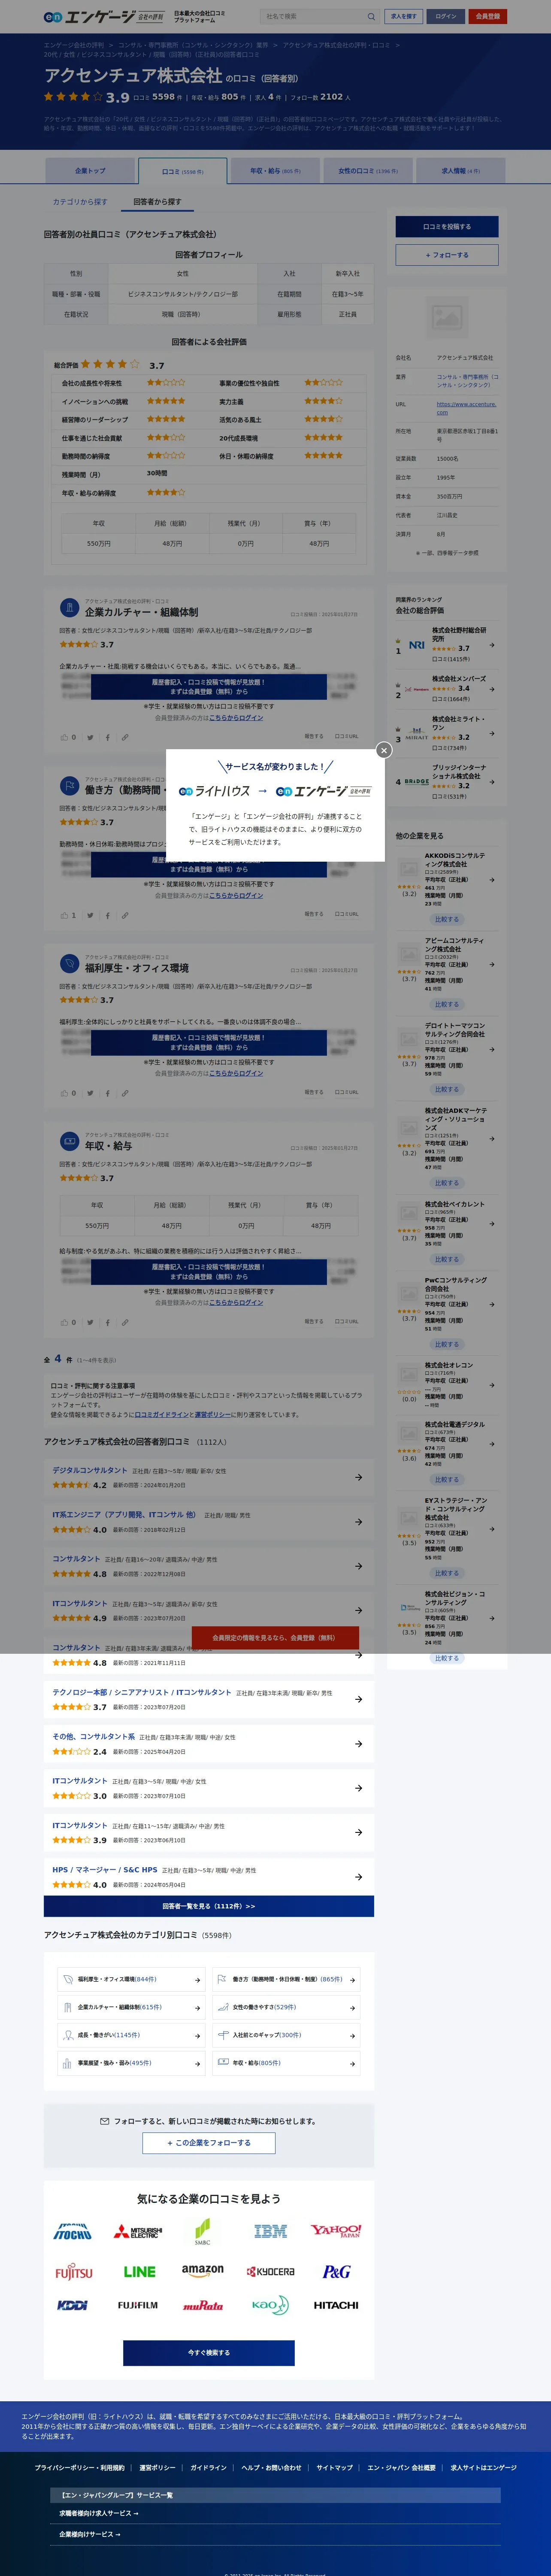Close the service name change popup
This screenshot has height=2576, width=551.
(x=383, y=750)
